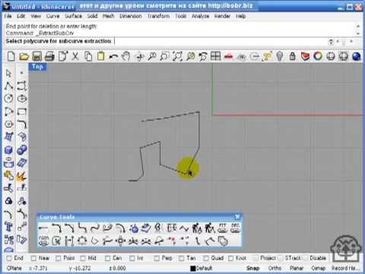365x274 pixels.
Task: Click the Rebuild curve FIT icon
Action: pos(222,228)
